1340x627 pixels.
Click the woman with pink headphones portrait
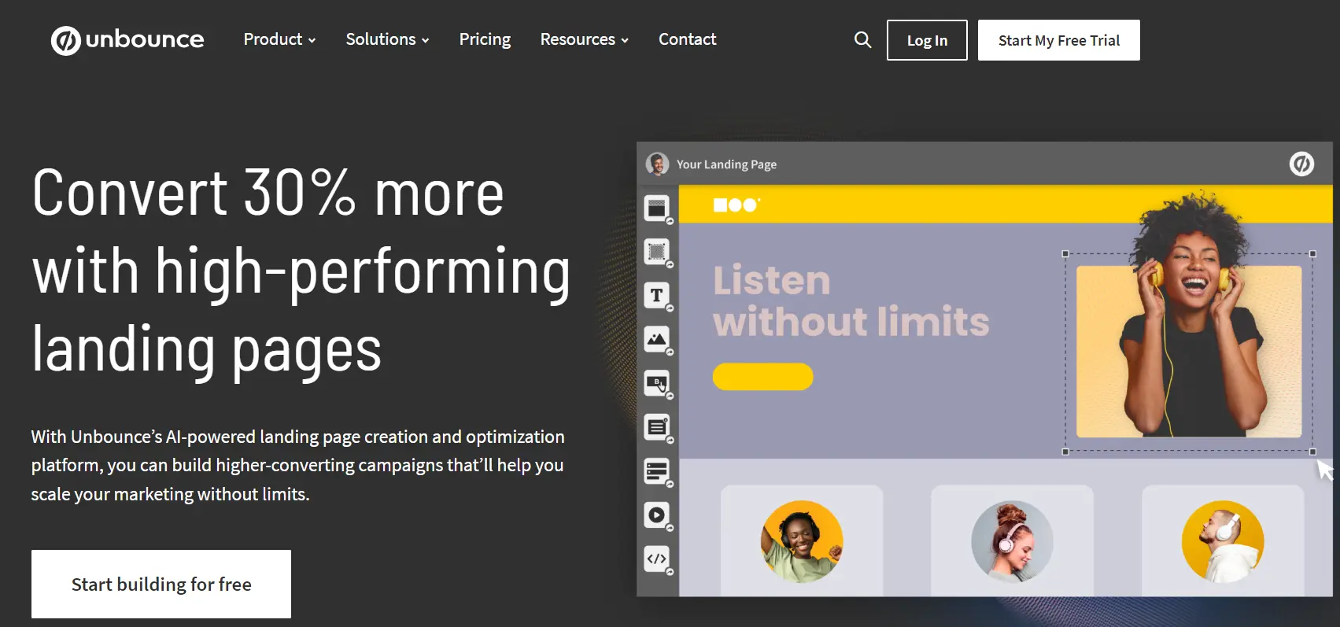(1012, 541)
